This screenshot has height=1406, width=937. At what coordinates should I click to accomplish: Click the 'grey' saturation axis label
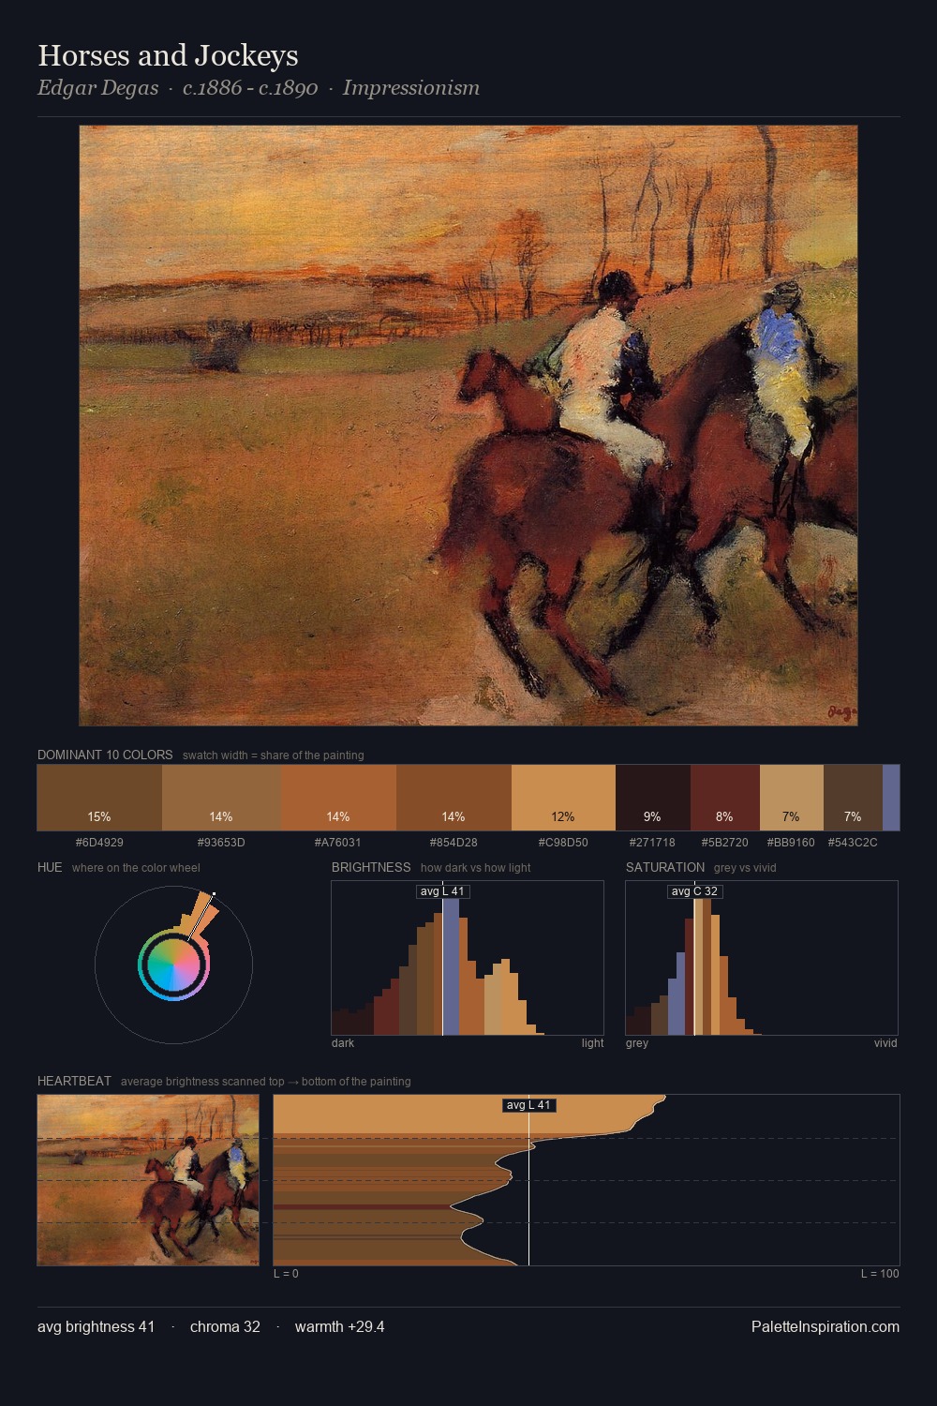pos(637,1042)
